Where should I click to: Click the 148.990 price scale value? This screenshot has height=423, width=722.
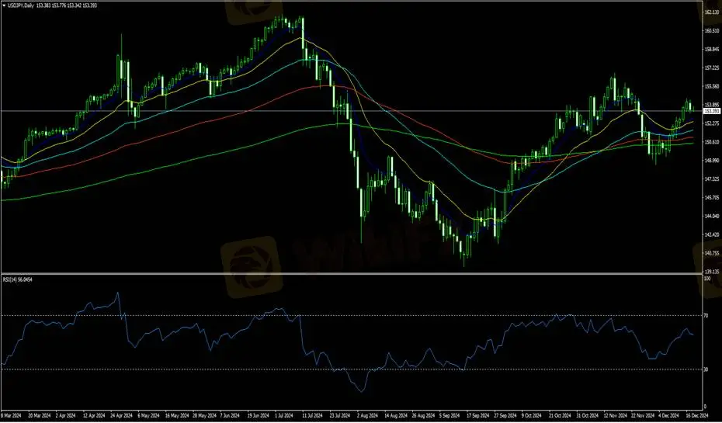point(712,160)
